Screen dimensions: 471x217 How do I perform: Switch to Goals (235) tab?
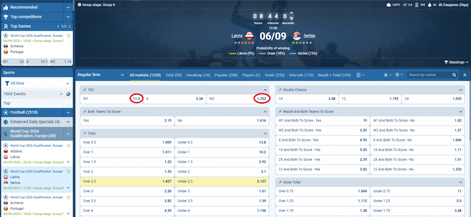pos(274,75)
